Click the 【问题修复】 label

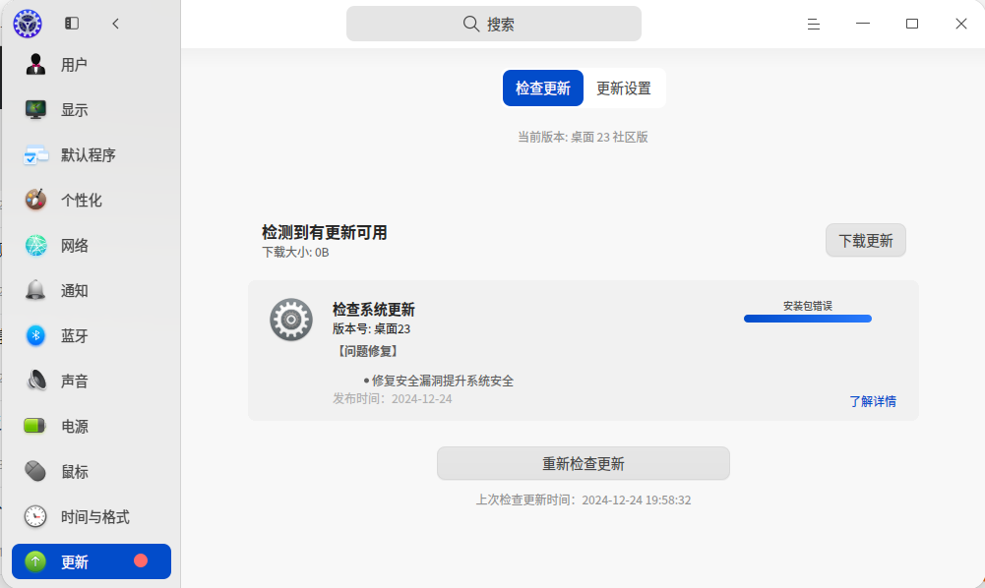point(368,351)
